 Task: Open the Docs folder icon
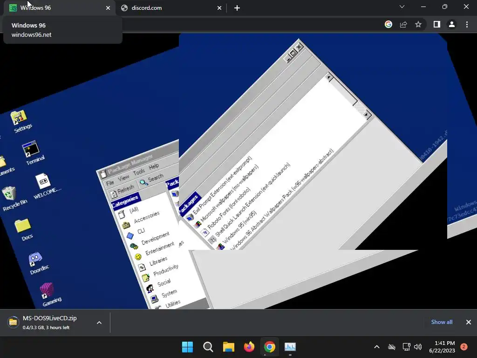point(24,229)
